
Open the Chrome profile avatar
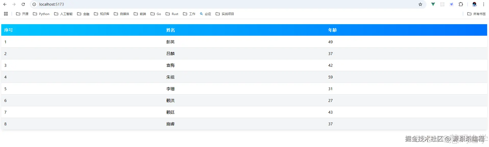(x=474, y=4)
